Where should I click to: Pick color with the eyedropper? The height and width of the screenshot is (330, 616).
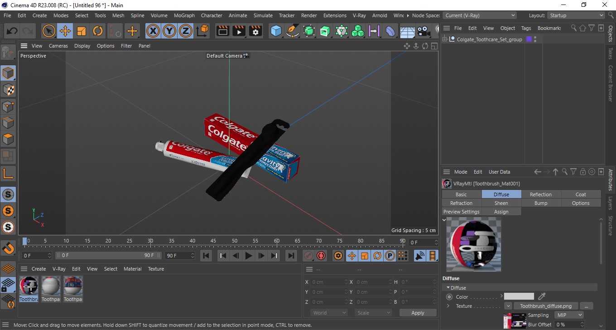(542, 296)
